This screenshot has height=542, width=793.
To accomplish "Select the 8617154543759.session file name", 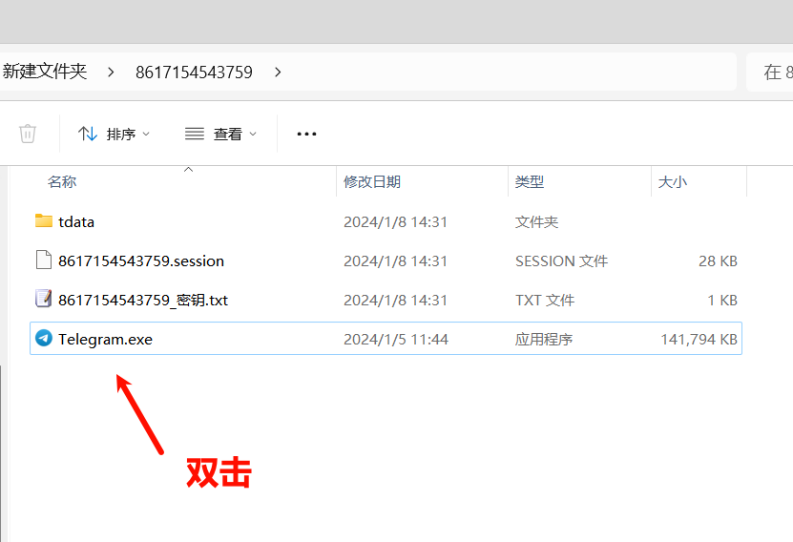I will 141,261.
